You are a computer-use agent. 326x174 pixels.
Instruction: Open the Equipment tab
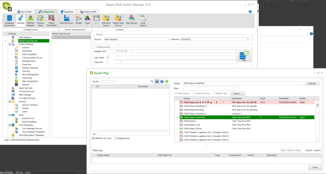point(67,12)
